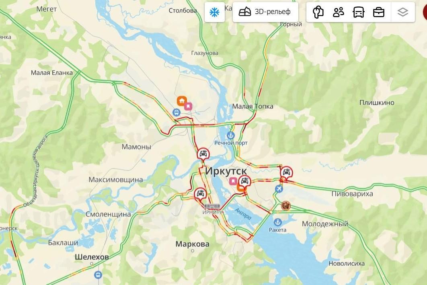Select the pink bookmark beside home marker

pos(188,106)
